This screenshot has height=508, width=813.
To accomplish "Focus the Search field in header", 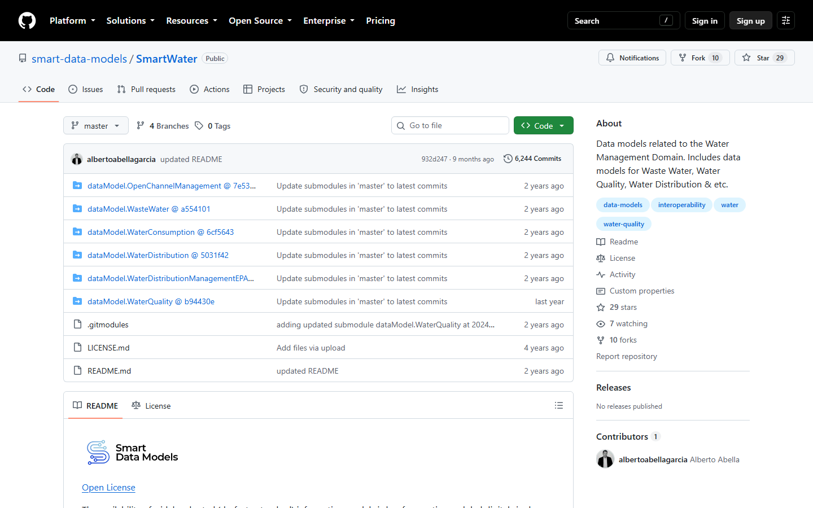I will point(623,21).
